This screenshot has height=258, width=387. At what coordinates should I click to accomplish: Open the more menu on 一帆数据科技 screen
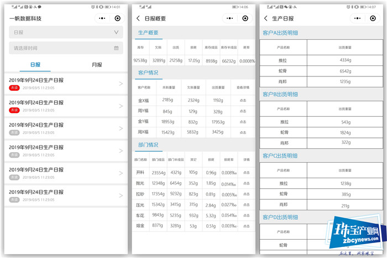click(102, 18)
